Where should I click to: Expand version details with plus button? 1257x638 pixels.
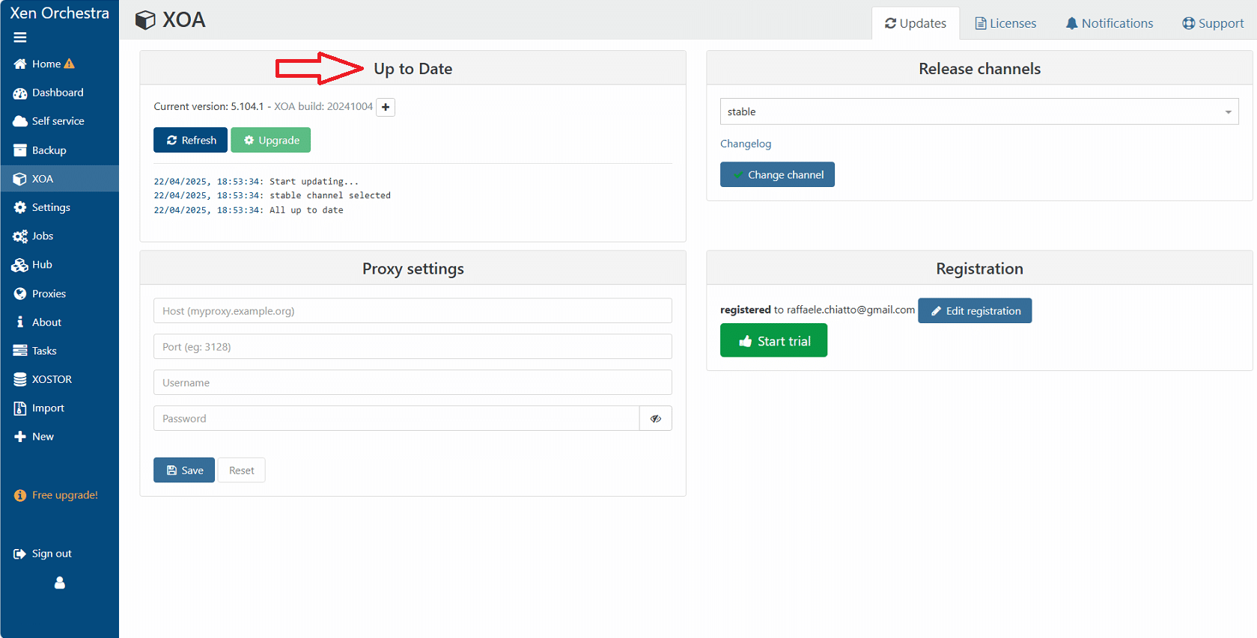pos(386,107)
